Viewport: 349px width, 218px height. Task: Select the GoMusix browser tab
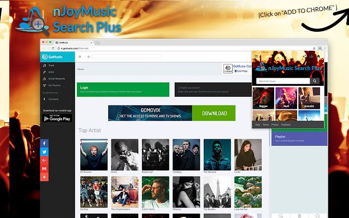pos(73,43)
